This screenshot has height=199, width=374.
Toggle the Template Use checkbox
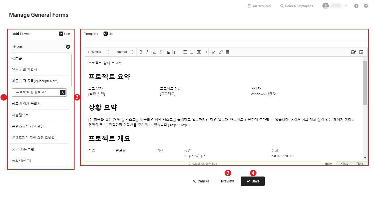tap(106, 34)
